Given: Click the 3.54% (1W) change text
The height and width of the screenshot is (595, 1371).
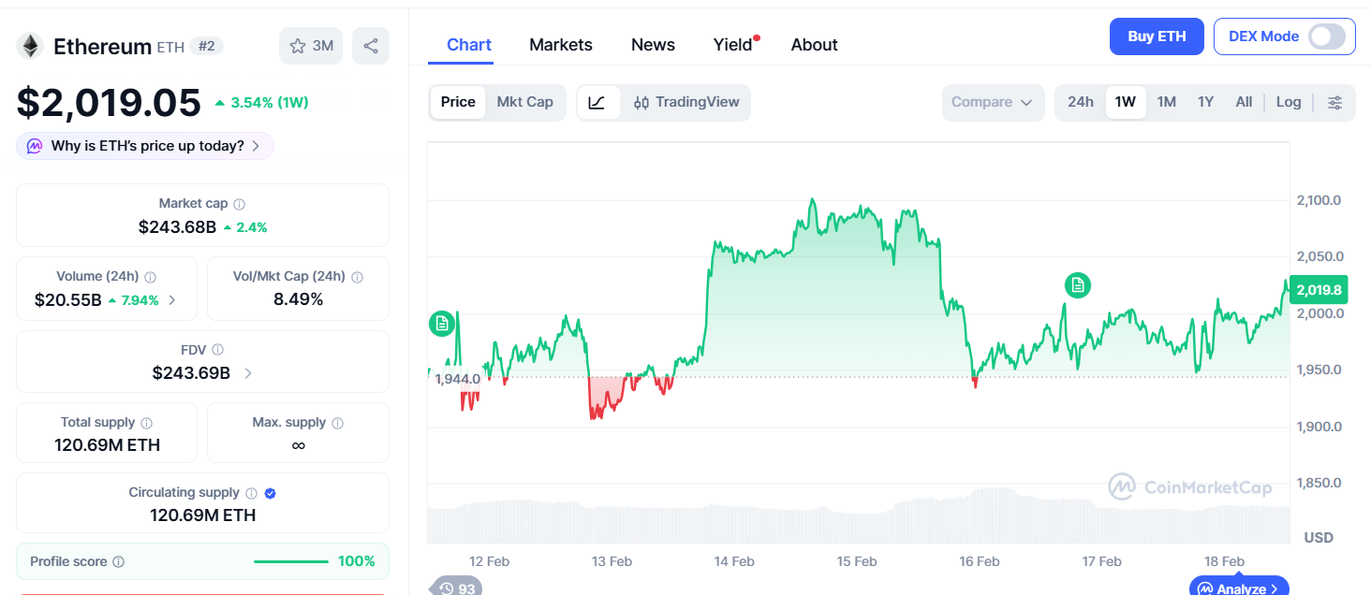Looking at the screenshot, I should coord(270,103).
